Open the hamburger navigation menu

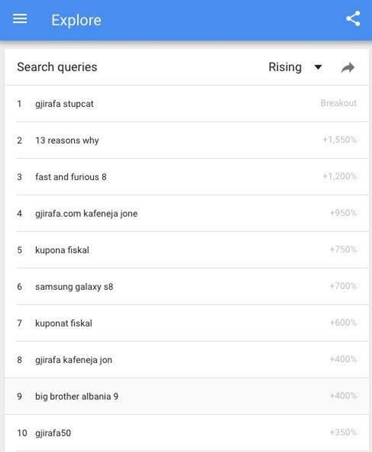[20, 19]
